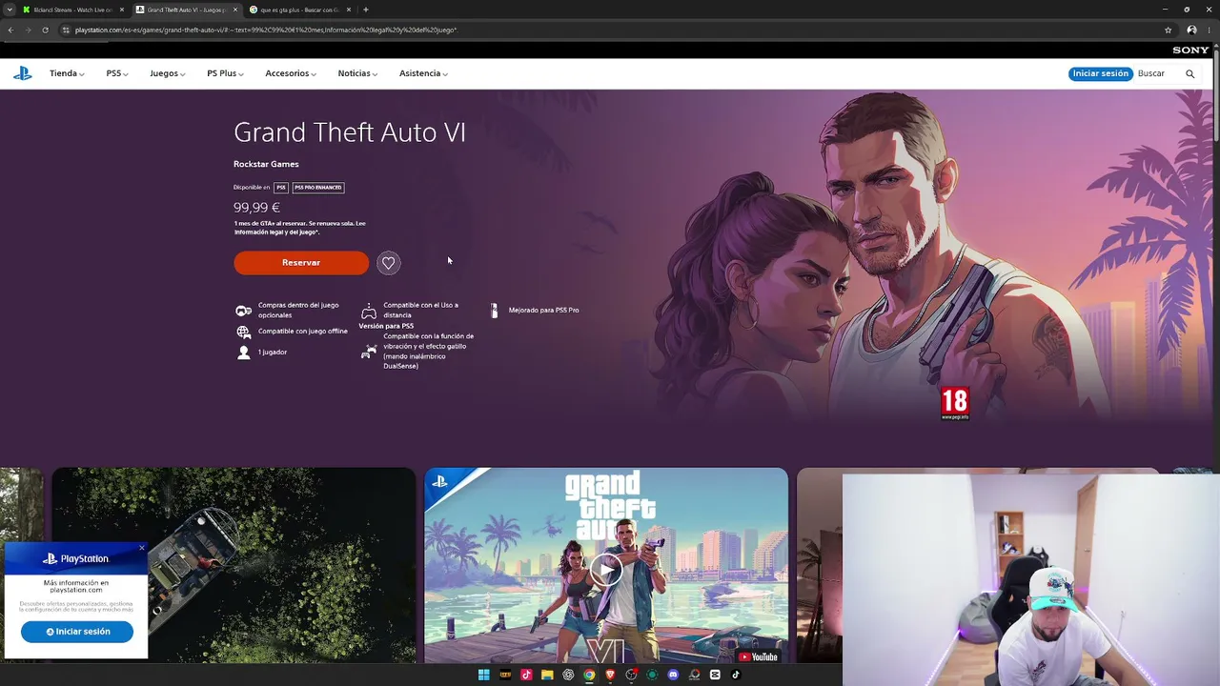Open the tab search dropdown arrow
This screenshot has width=1220, height=686.
pos(10,10)
